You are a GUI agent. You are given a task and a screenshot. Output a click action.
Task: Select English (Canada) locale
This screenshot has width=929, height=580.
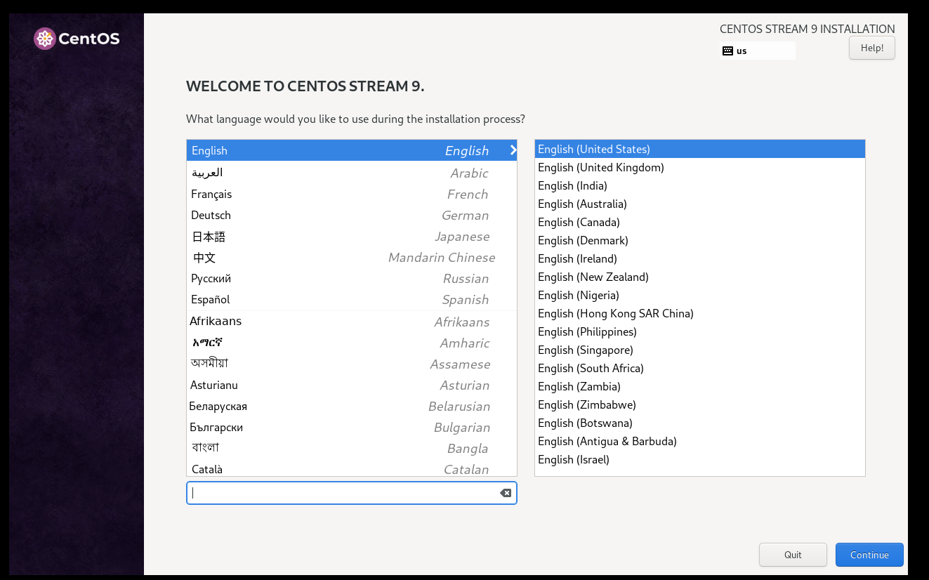click(700, 222)
